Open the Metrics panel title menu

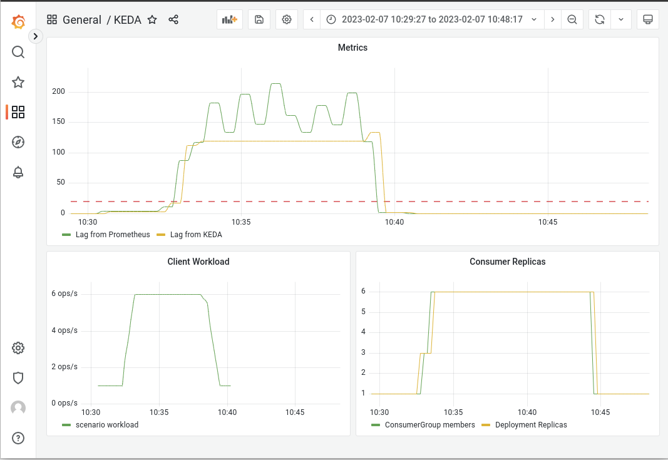click(352, 48)
